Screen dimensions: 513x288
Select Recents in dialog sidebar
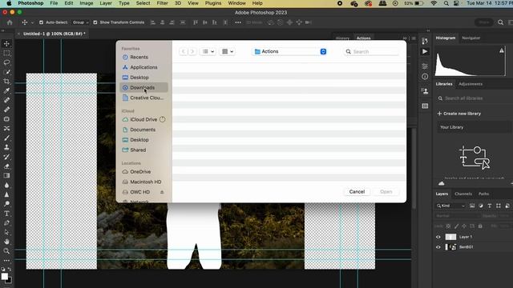(x=144, y=57)
